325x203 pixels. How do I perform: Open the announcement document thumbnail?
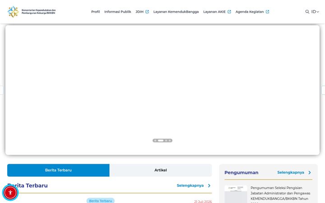point(236,194)
